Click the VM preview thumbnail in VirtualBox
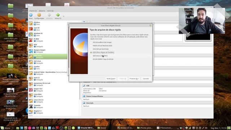This screenshot has width=231, height=130. [x=198, y=37]
